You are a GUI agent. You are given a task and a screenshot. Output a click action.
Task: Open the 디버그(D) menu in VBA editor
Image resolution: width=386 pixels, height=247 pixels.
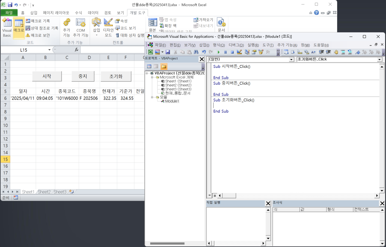pos(236,45)
